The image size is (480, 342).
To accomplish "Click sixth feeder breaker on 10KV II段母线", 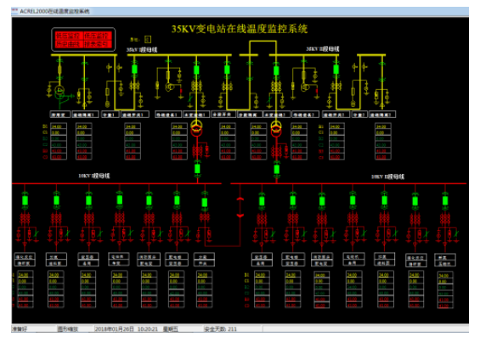I will (x=415, y=201).
